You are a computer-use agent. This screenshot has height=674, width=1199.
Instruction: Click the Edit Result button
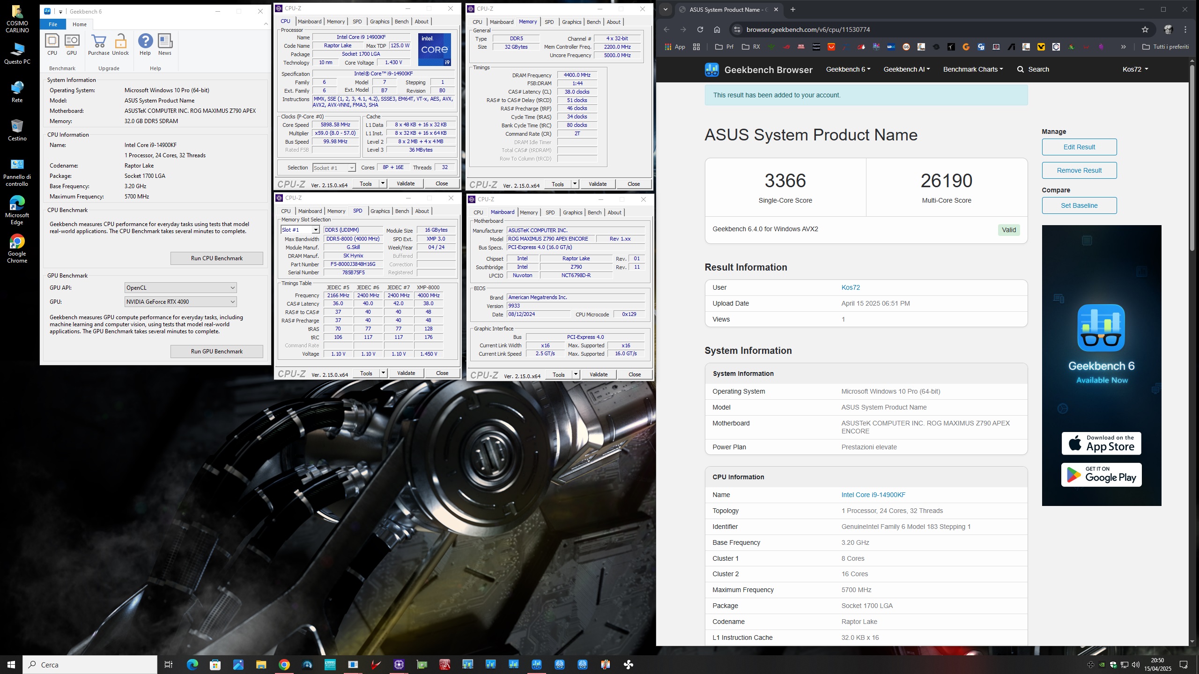(x=1079, y=147)
